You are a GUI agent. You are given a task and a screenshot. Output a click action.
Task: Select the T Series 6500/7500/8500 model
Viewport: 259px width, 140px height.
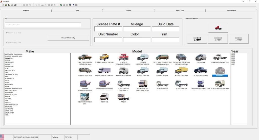[104, 85]
